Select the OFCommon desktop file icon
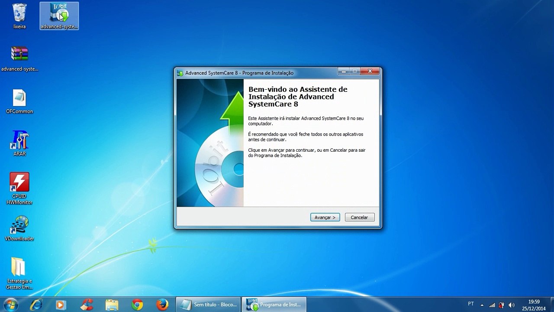The image size is (554, 312). 19,101
